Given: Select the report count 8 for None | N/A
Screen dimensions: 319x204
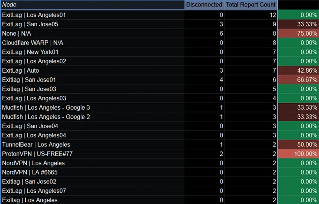Looking at the screenshot, I should (251, 33).
